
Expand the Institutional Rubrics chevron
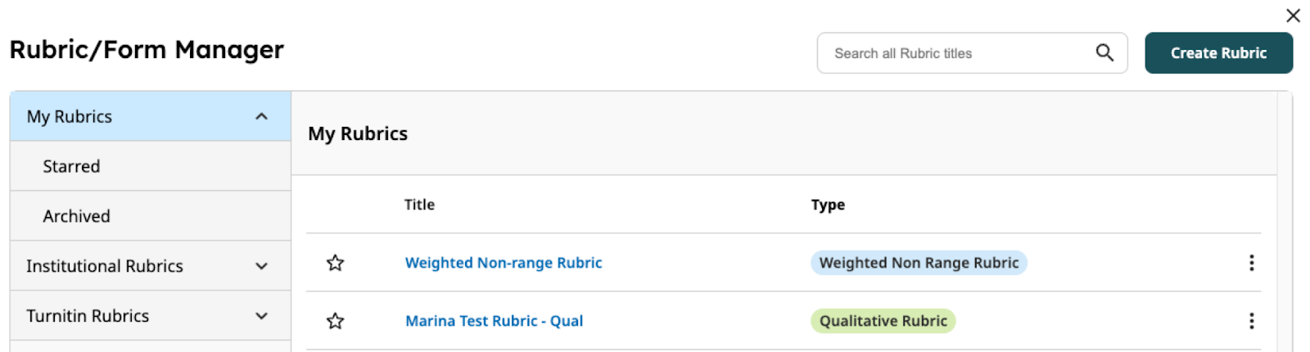click(x=261, y=266)
